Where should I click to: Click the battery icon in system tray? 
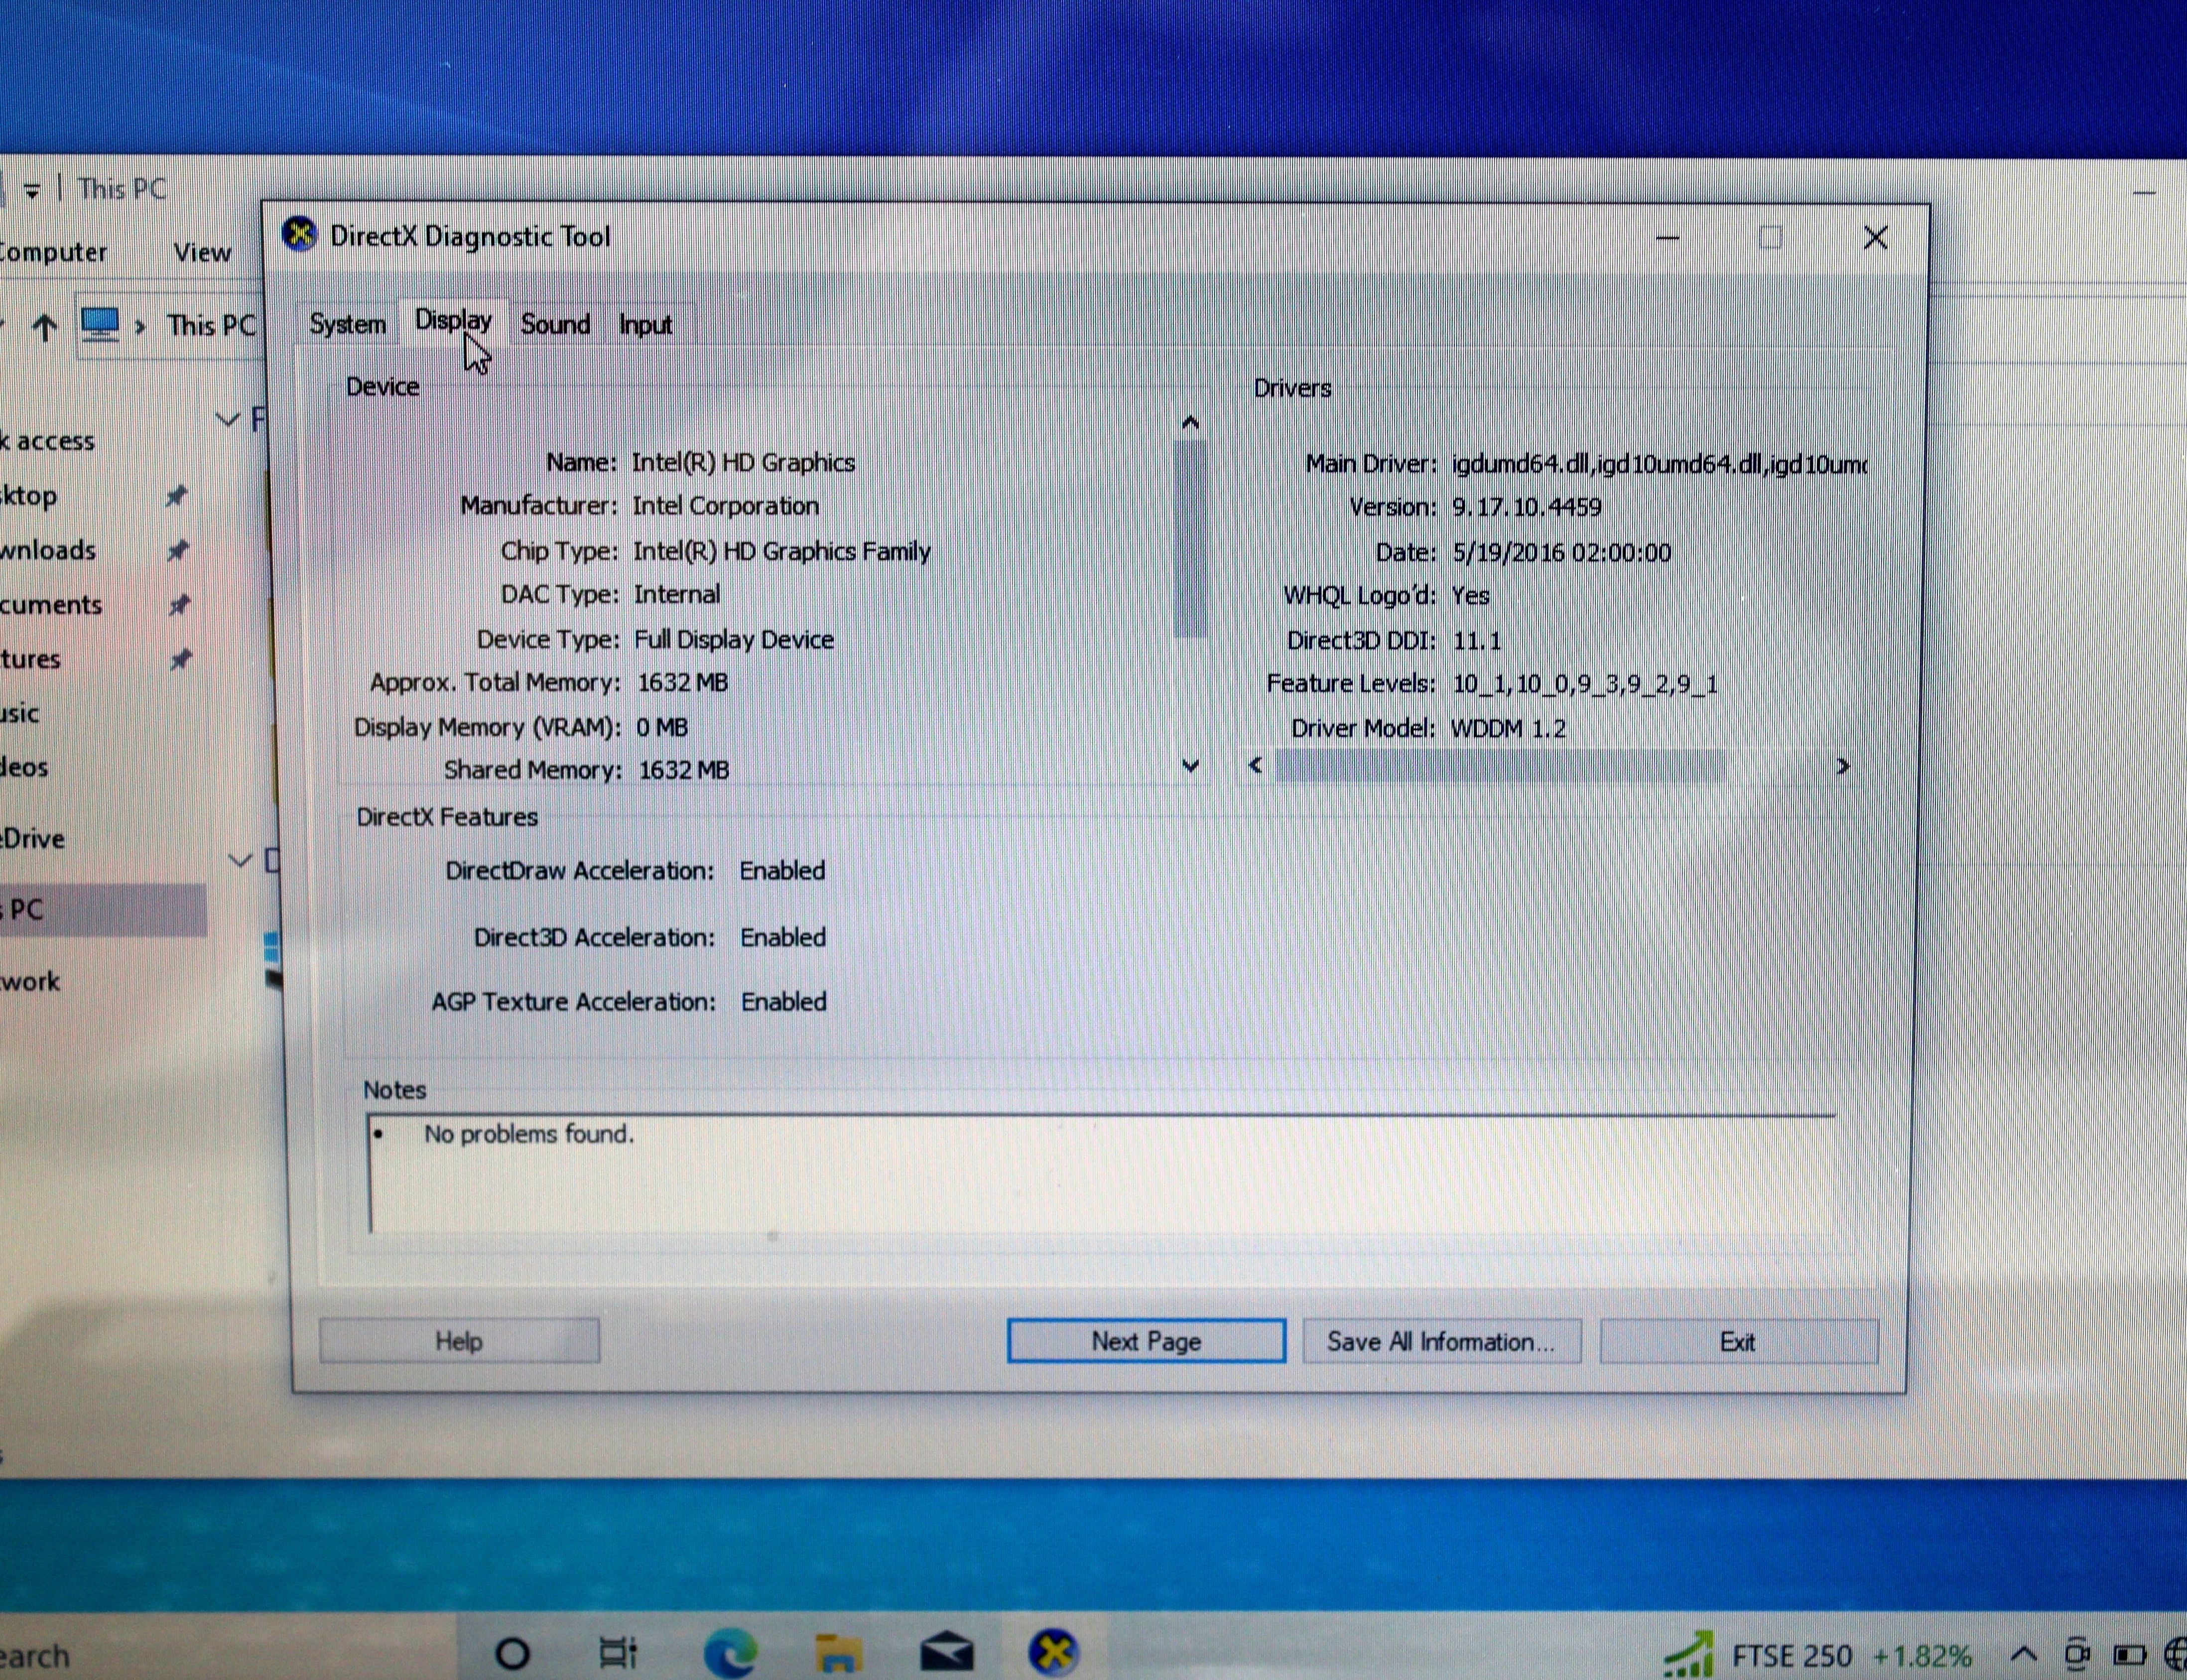(2130, 1656)
